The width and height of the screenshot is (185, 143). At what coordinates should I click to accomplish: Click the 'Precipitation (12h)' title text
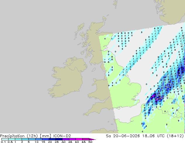pos(19,136)
